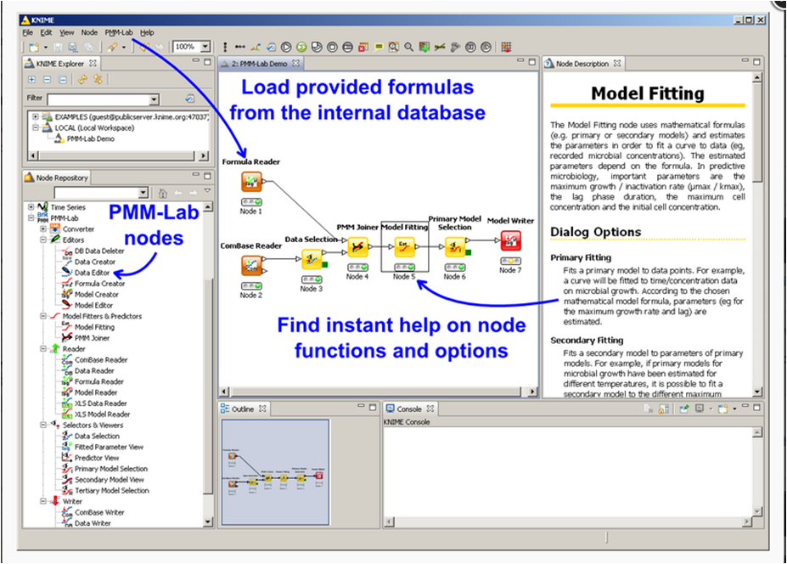Click the Step loop execution icon
Viewport: 787px width, 564px height.
click(x=486, y=48)
